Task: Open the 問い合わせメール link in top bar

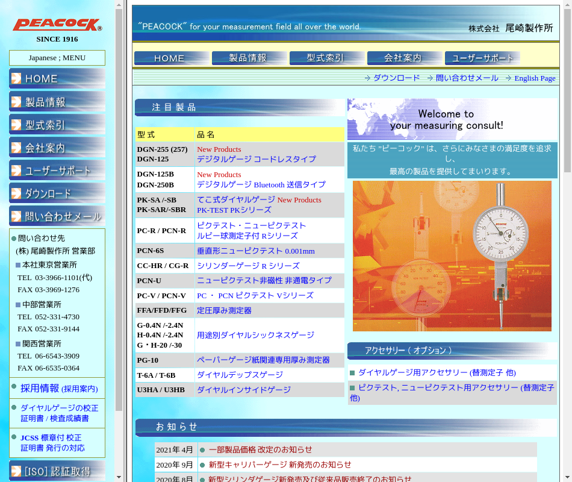Action: 467,78
